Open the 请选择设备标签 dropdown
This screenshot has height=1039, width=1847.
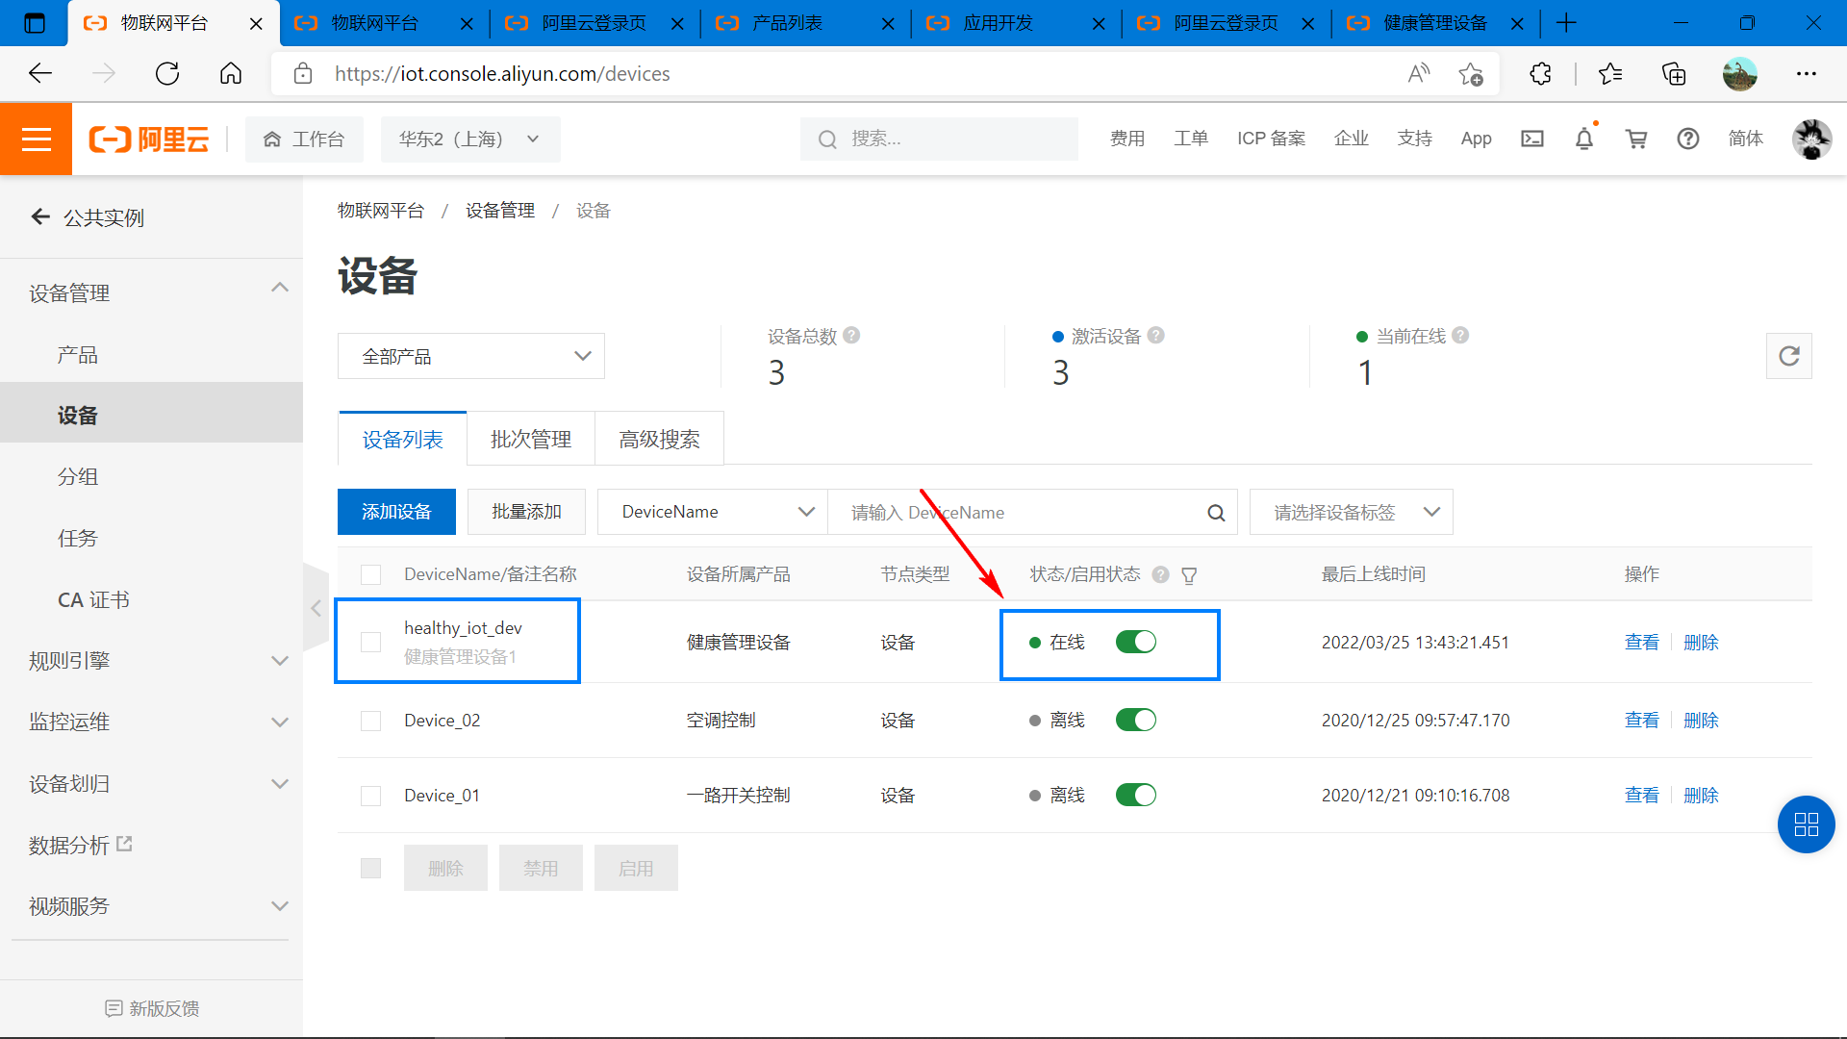coord(1351,512)
